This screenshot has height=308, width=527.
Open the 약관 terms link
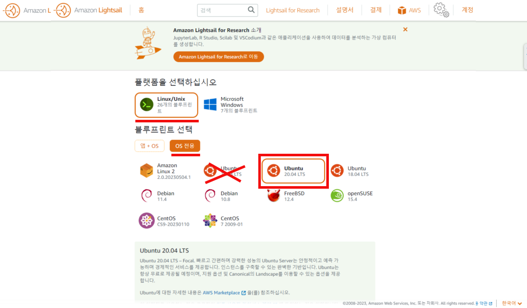(484, 303)
